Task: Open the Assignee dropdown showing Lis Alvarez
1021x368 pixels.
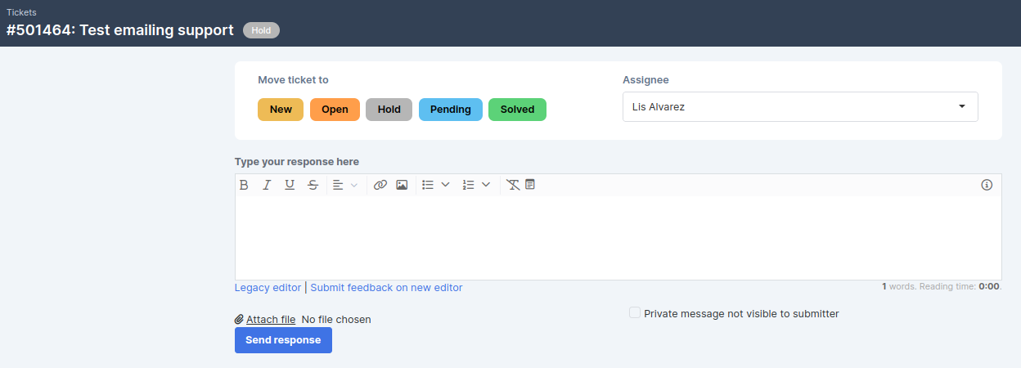Action: [x=800, y=106]
